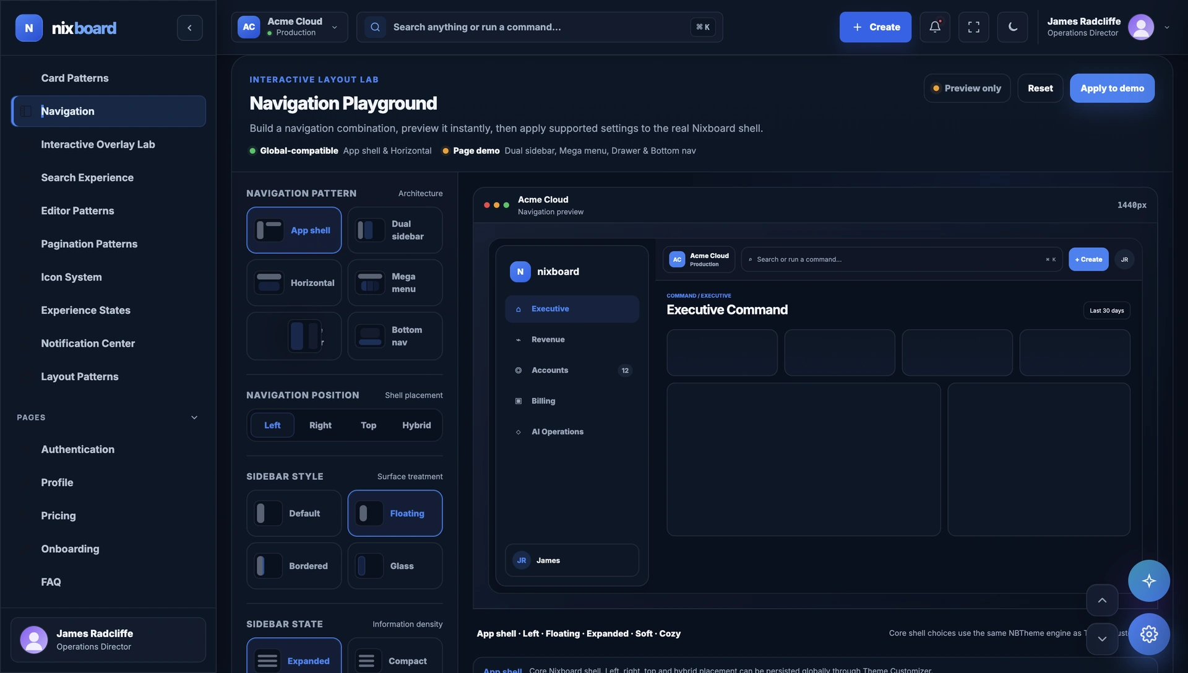Set sidebar state to Compact
The image size is (1188, 673).
pyautogui.click(x=395, y=656)
